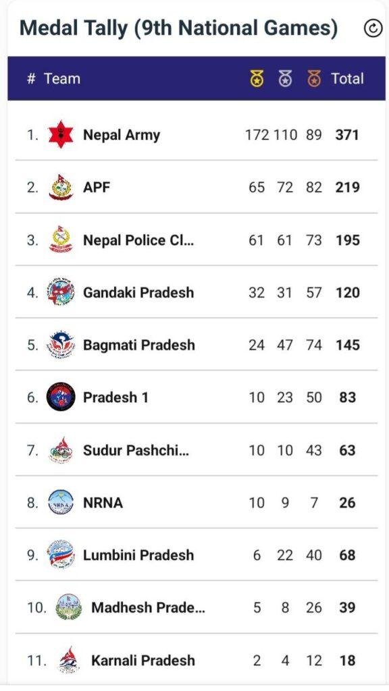
Task: Click the NRNA logo
Action: (61, 502)
